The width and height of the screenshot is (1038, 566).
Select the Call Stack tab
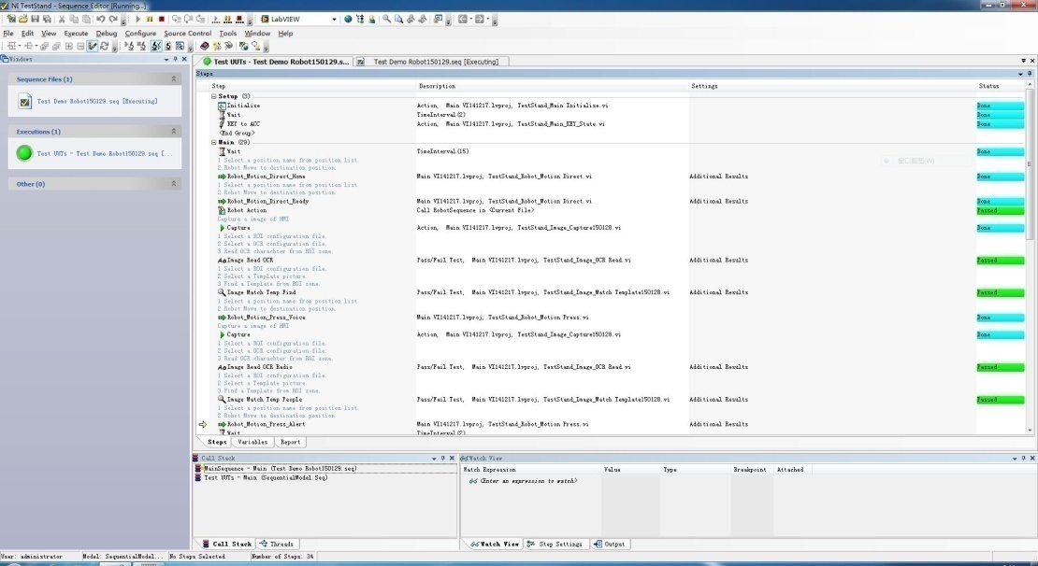point(226,545)
